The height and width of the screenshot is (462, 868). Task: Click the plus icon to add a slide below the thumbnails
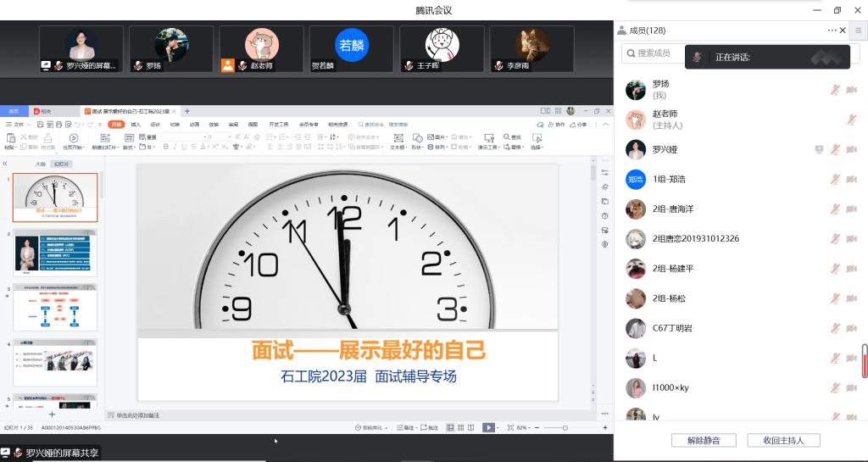(52, 414)
